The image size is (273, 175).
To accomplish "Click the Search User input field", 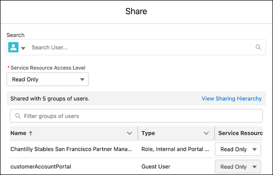I will click(x=136, y=47).
